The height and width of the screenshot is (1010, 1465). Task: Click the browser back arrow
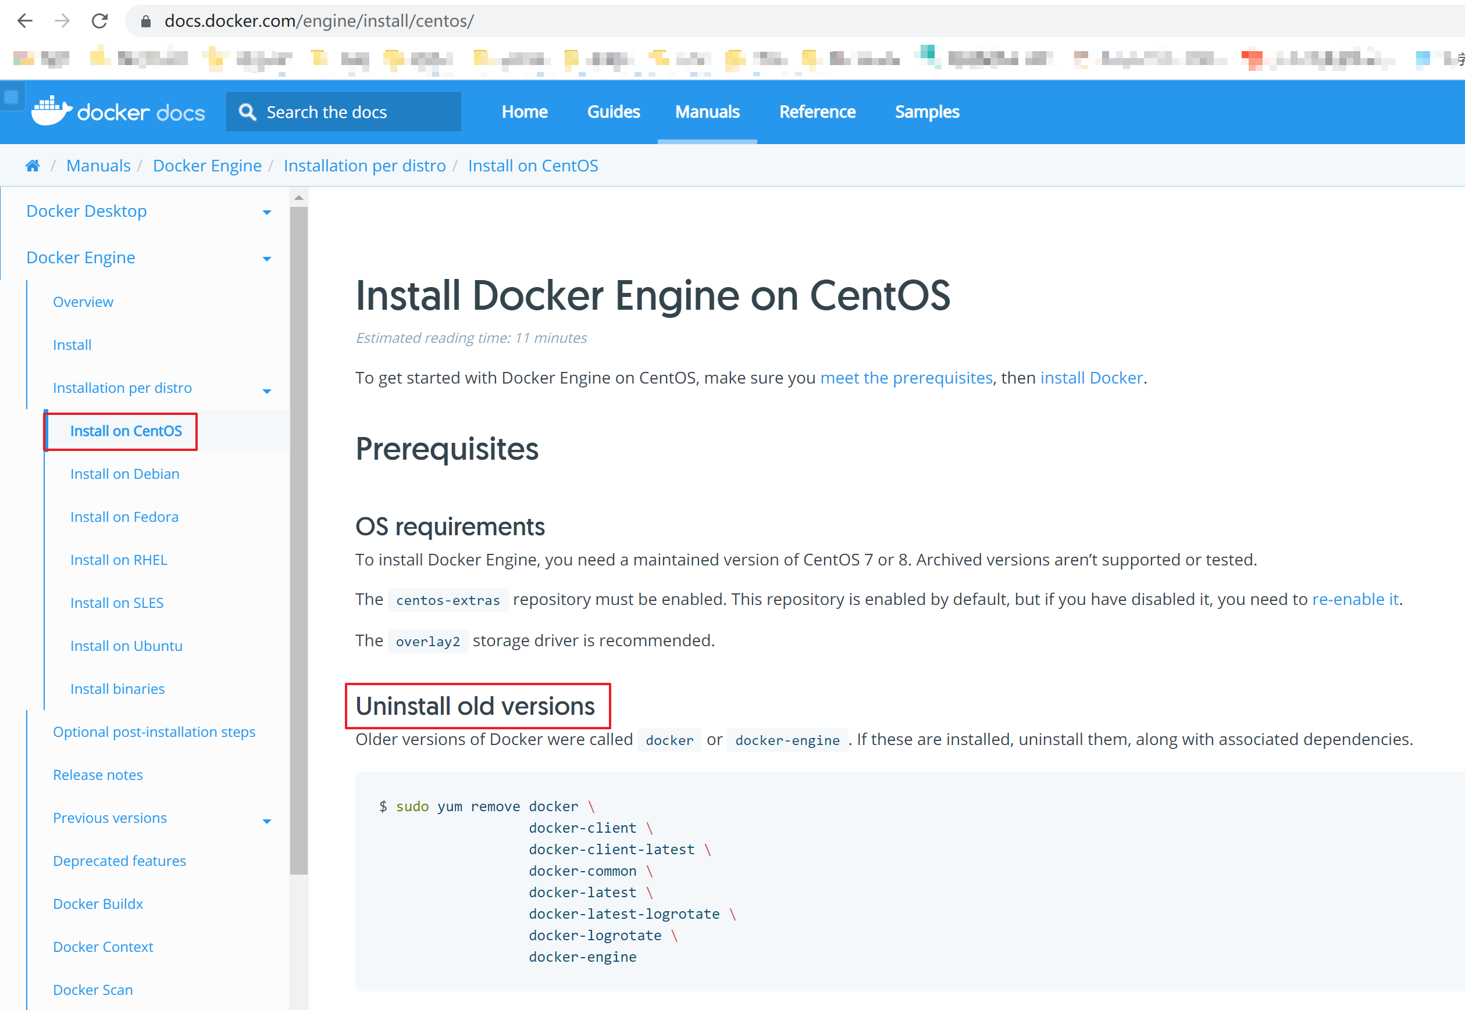click(x=24, y=21)
